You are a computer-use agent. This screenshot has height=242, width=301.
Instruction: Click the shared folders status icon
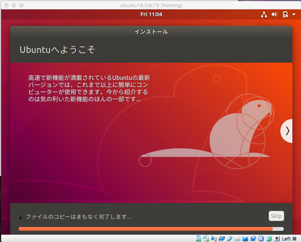coord(238,239)
